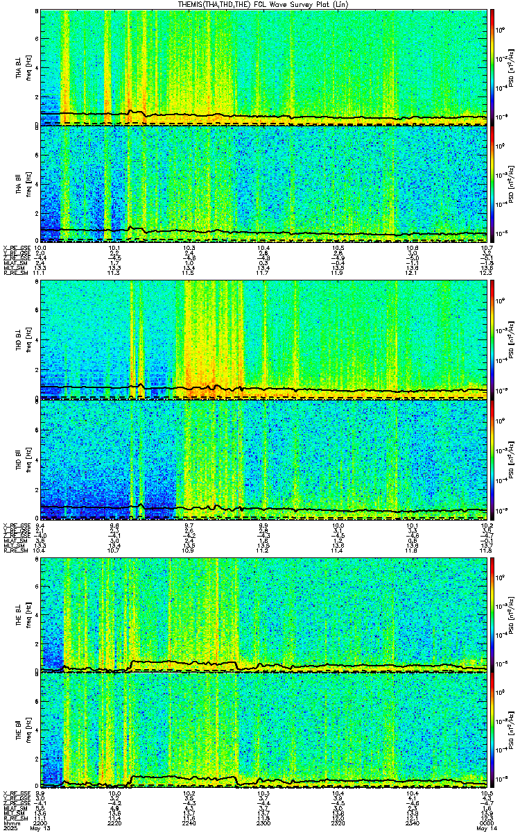Click the PSD [nT²/Hz] label of bottommost color bar
Image resolution: width=520 pixels, height=833 pixels.
click(x=510, y=732)
